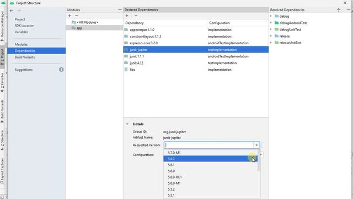Expand the debugUnitTest node
Image resolution: width=353 pixels, height=199 pixels.
coord(271,29)
